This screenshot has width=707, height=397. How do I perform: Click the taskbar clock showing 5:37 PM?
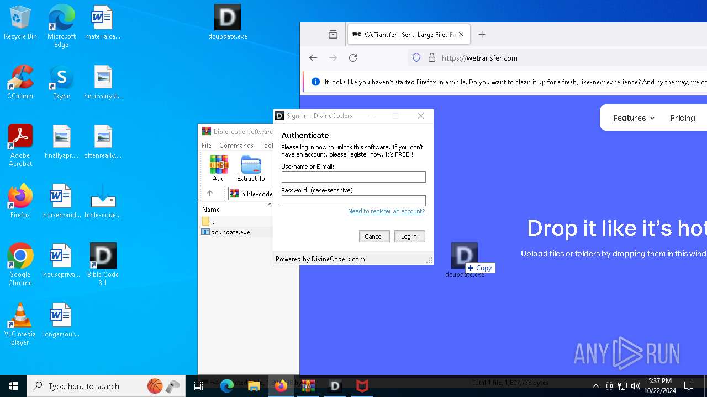pos(660,386)
